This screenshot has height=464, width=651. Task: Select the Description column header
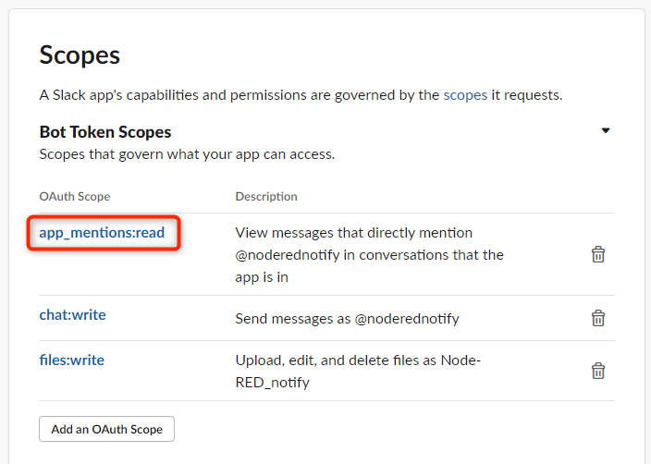pos(266,196)
